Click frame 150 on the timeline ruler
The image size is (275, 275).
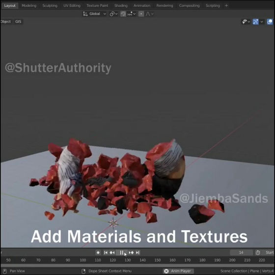click(158, 260)
